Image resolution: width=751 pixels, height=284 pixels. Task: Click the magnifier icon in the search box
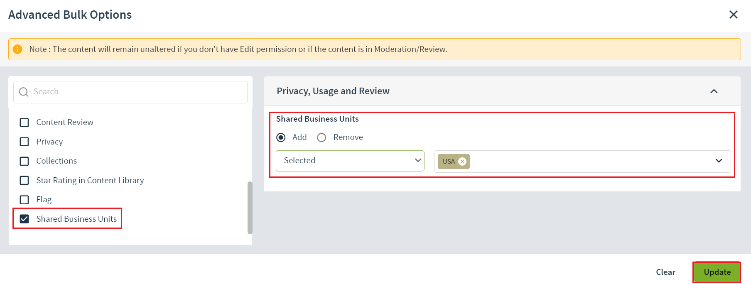coord(24,92)
